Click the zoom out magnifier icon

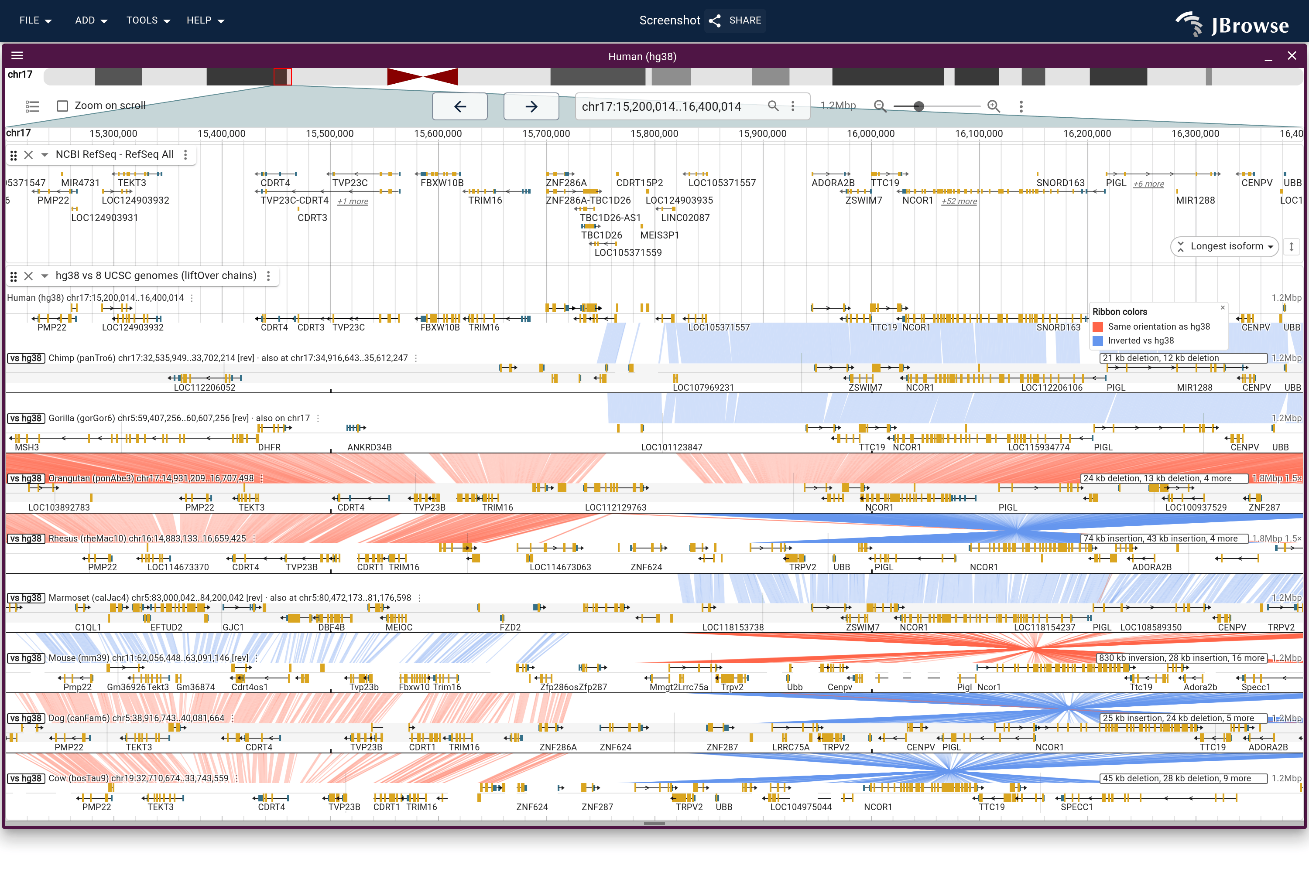(880, 106)
